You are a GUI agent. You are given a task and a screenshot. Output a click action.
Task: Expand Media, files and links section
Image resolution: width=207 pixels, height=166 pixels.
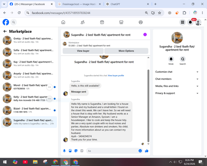coord(177,86)
